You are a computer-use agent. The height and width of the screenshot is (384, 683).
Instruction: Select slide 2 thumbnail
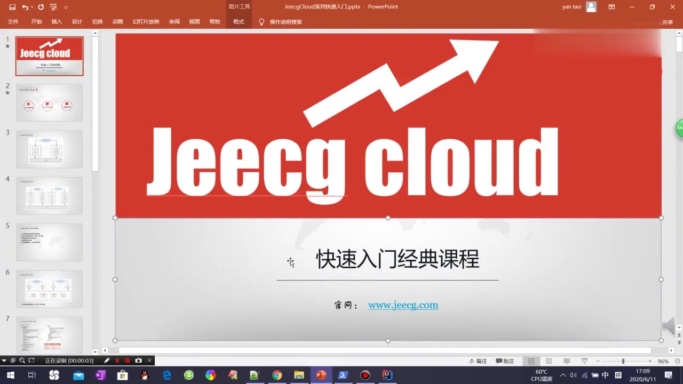click(50, 102)
